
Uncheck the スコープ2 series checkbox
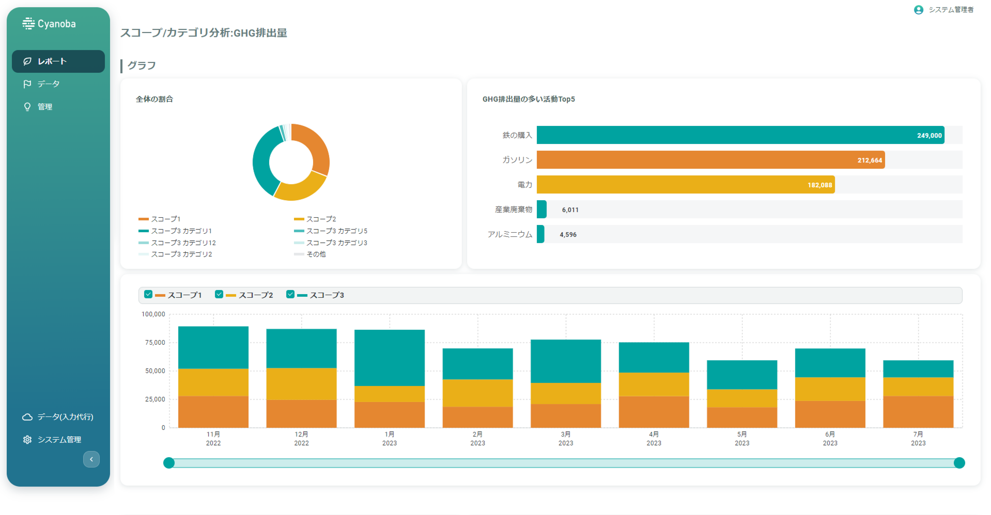(x=219, y=294)
